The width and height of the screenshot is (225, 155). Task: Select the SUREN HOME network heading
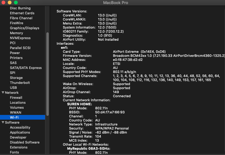click(80, 104)
